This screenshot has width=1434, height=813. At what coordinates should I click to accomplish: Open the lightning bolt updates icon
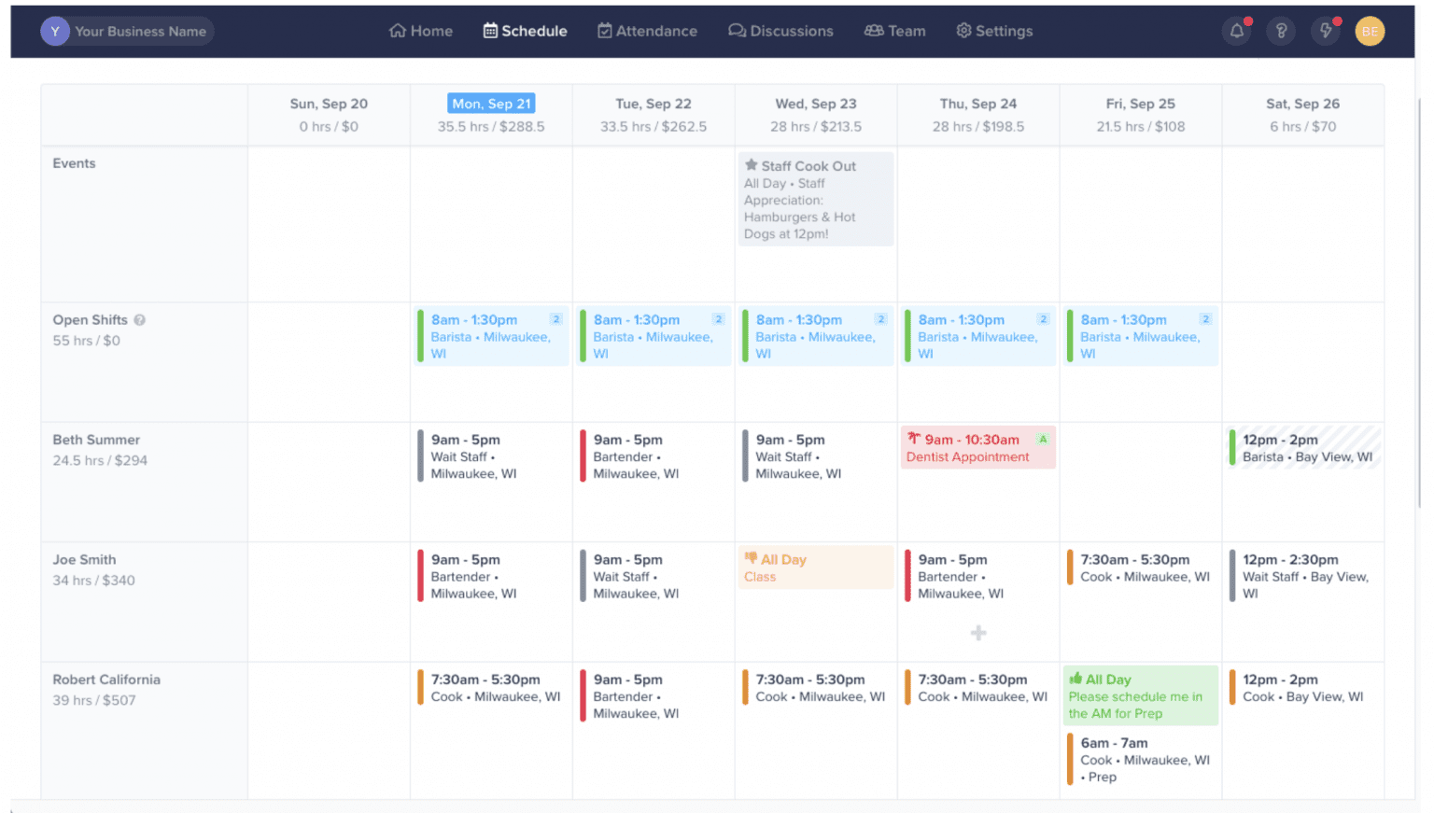1325,31
